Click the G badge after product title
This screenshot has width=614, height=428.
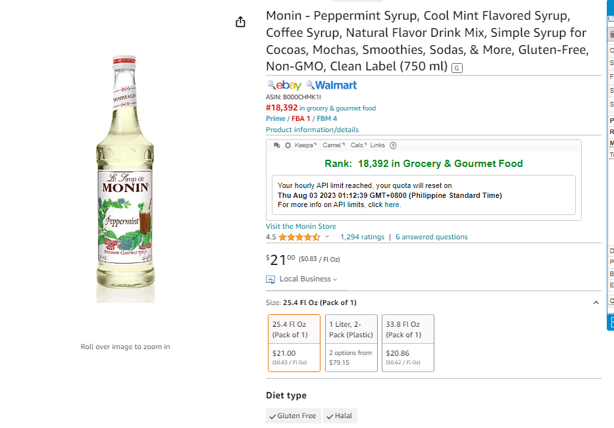click(457, 68)
